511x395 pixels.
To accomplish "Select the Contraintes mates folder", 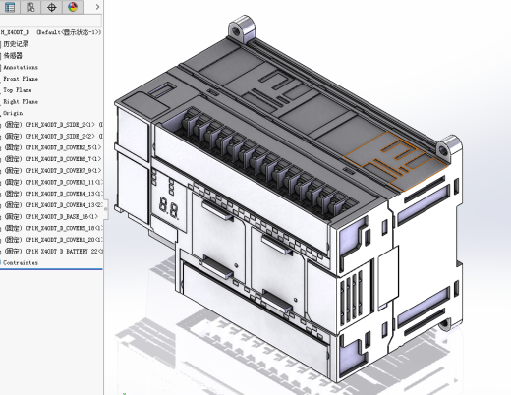I will point(21,262).
